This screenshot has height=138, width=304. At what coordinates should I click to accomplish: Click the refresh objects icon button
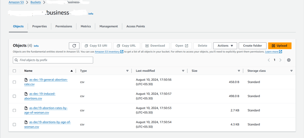(x=74, y=46)
